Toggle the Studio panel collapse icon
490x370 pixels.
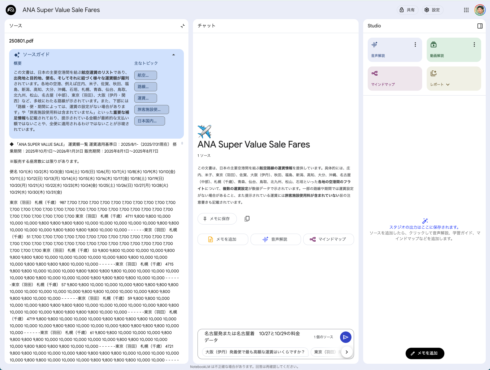click(480, 26)
